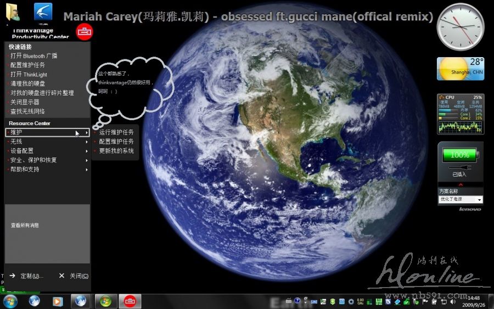This screenshot has height=309, width=494.
Task: Expand the 无线 submenu
Action: 47,142
